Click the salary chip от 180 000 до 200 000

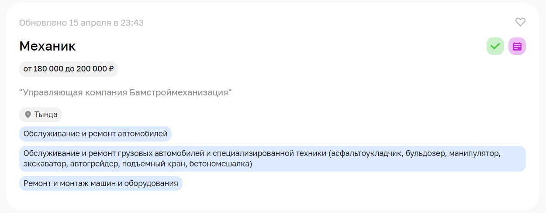click(68, 69)
